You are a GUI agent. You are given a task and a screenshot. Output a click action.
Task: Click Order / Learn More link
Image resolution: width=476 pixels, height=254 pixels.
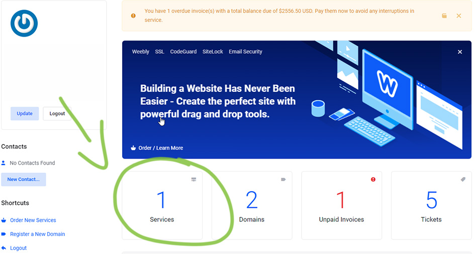(160, 148)
